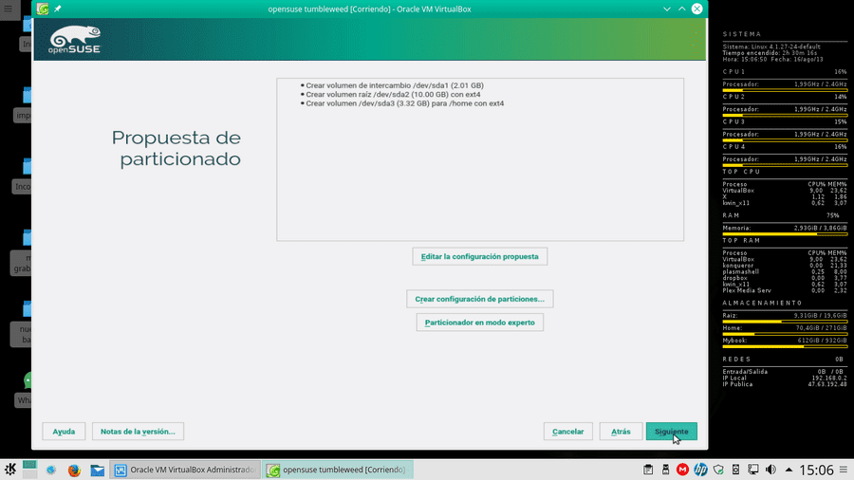This screenshot has width=854, height=480.
Task: Open the HP printer tray icon
Action: 700,470
